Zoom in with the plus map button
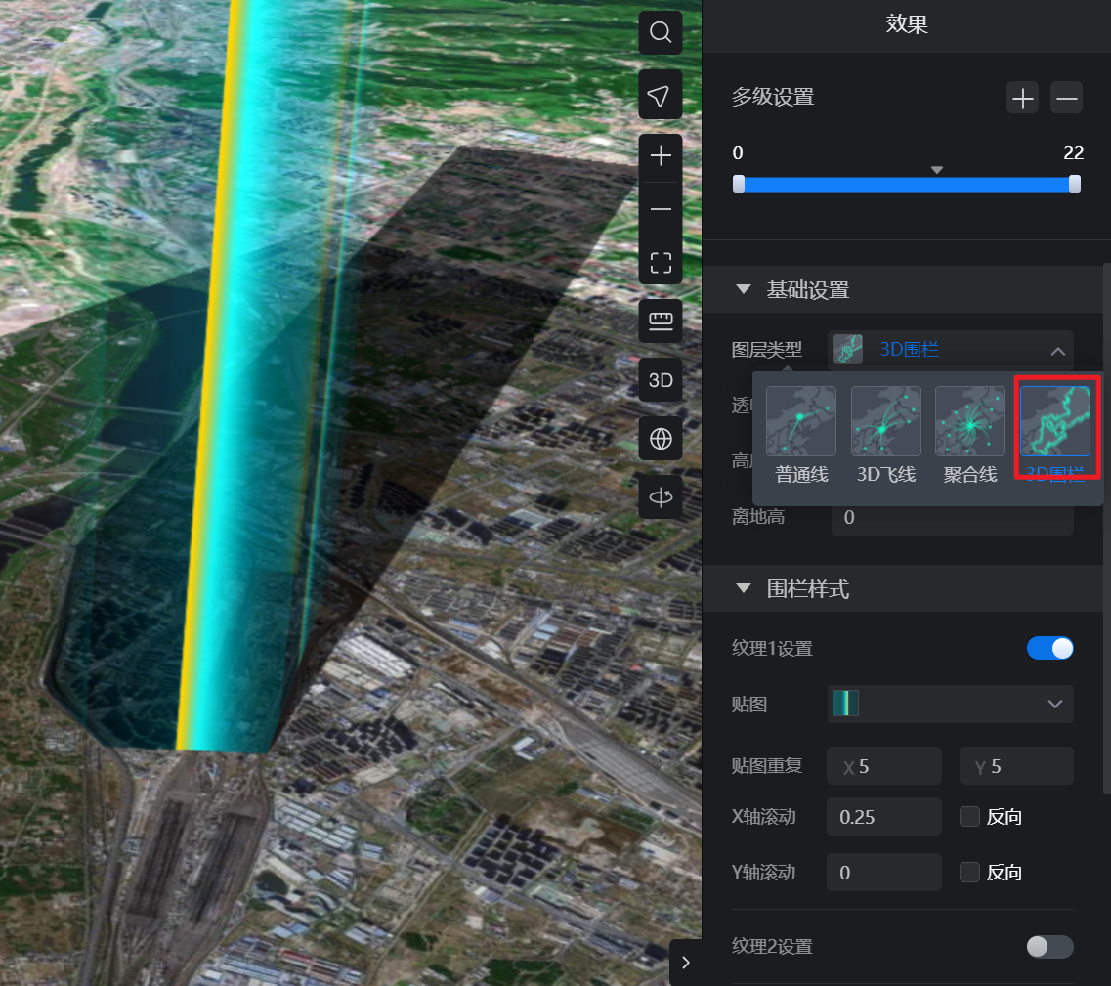This screenshot has height=986, width=1111. point(661,156)
